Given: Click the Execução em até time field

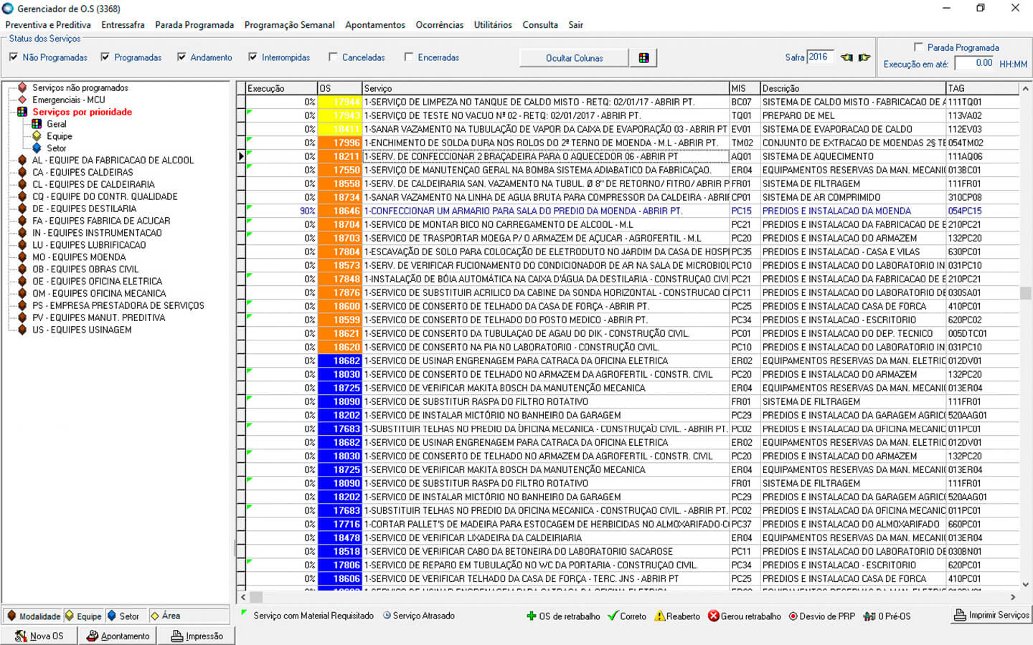Looking at the screenshot, I should coord(974,63).
